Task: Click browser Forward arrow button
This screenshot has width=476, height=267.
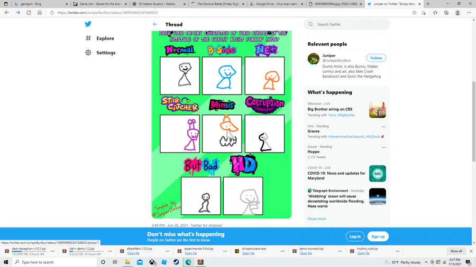Action: [17, 13]
